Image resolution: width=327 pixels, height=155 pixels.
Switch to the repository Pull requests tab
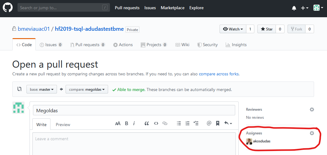pyautogui.click(x=87, y=45)
